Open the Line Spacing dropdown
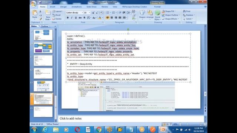 [x=128, y=13]
